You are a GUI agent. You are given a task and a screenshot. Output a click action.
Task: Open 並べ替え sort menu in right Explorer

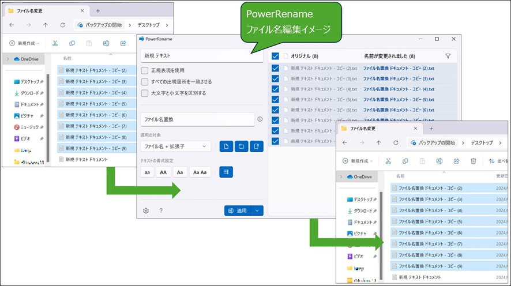pyautogui.click(x=498, y=161)
